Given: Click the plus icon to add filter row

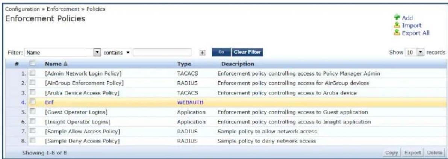Looking at the screenshot, I should pos(203,53).
